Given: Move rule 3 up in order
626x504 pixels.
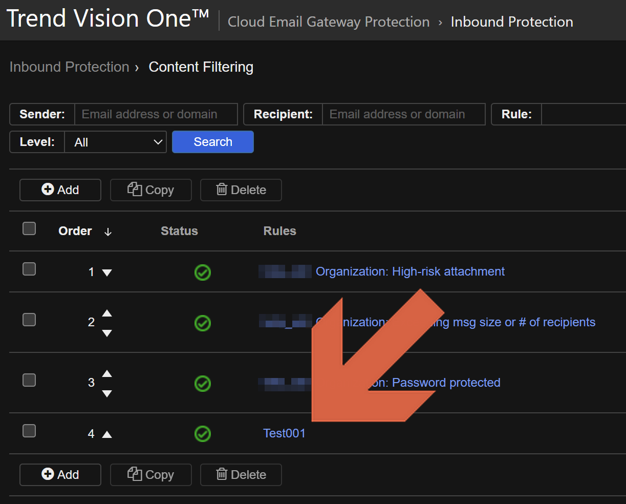Looking at the screenshot, I should coord(107,373).
